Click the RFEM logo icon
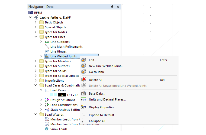This screenshot has height=135, width=206. click(31, 13)
